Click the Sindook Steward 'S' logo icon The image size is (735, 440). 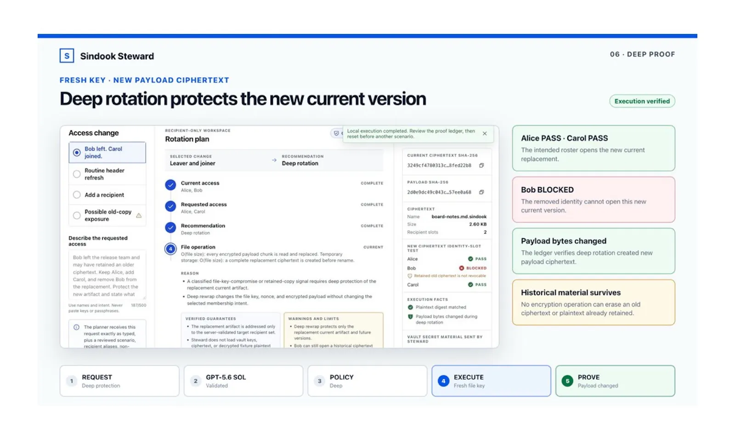(x=67, y=56)
